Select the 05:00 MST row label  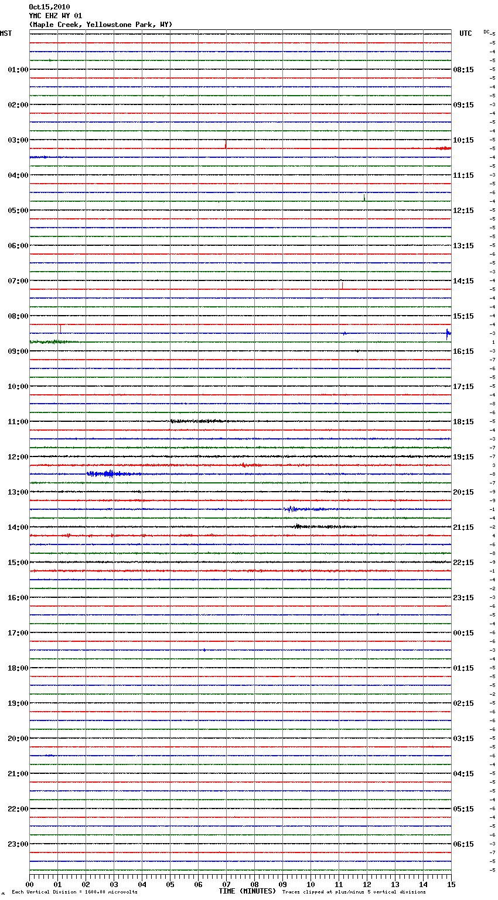coord(18,211)
